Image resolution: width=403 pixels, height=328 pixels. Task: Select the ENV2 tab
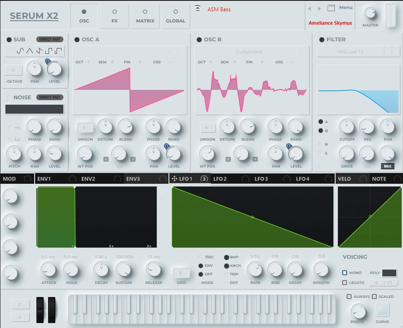[88, 179]
